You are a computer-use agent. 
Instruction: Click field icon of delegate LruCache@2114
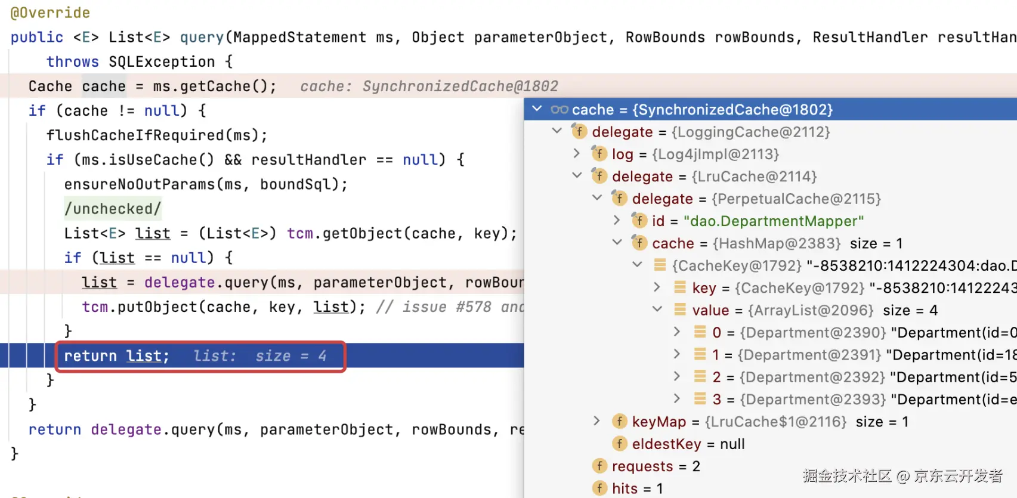click(599, 176)
